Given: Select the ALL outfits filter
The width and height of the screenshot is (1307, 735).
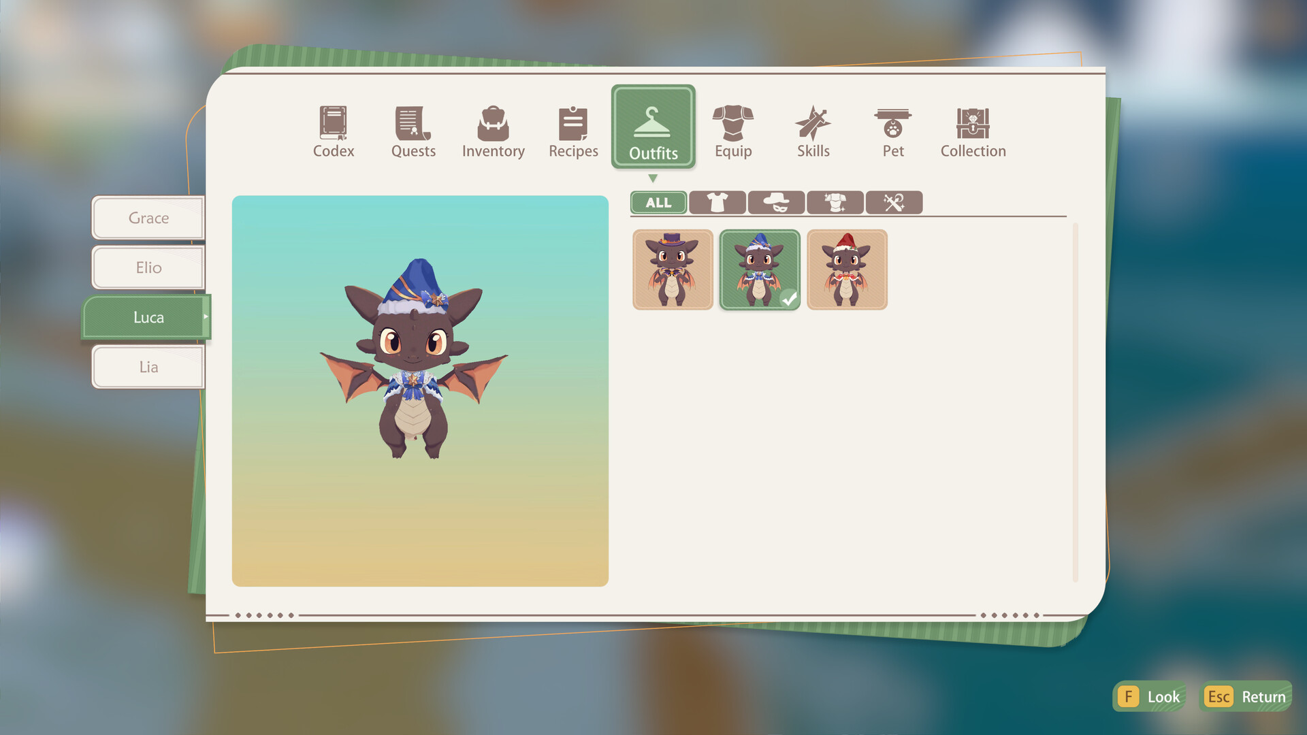Looking at the screenshot, I should coord(658,202).
